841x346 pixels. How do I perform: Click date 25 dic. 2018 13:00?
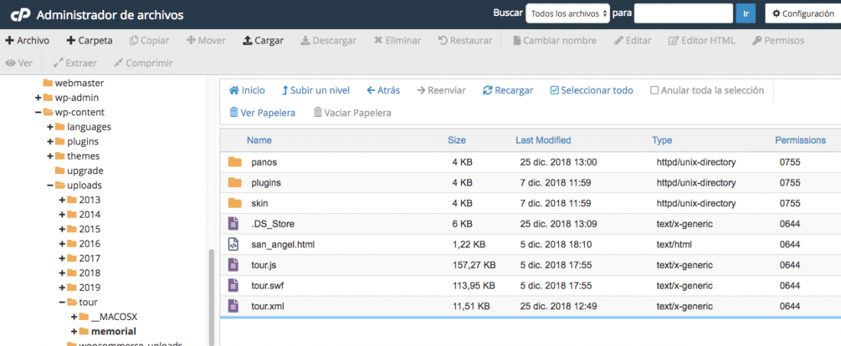coord(558,162)
